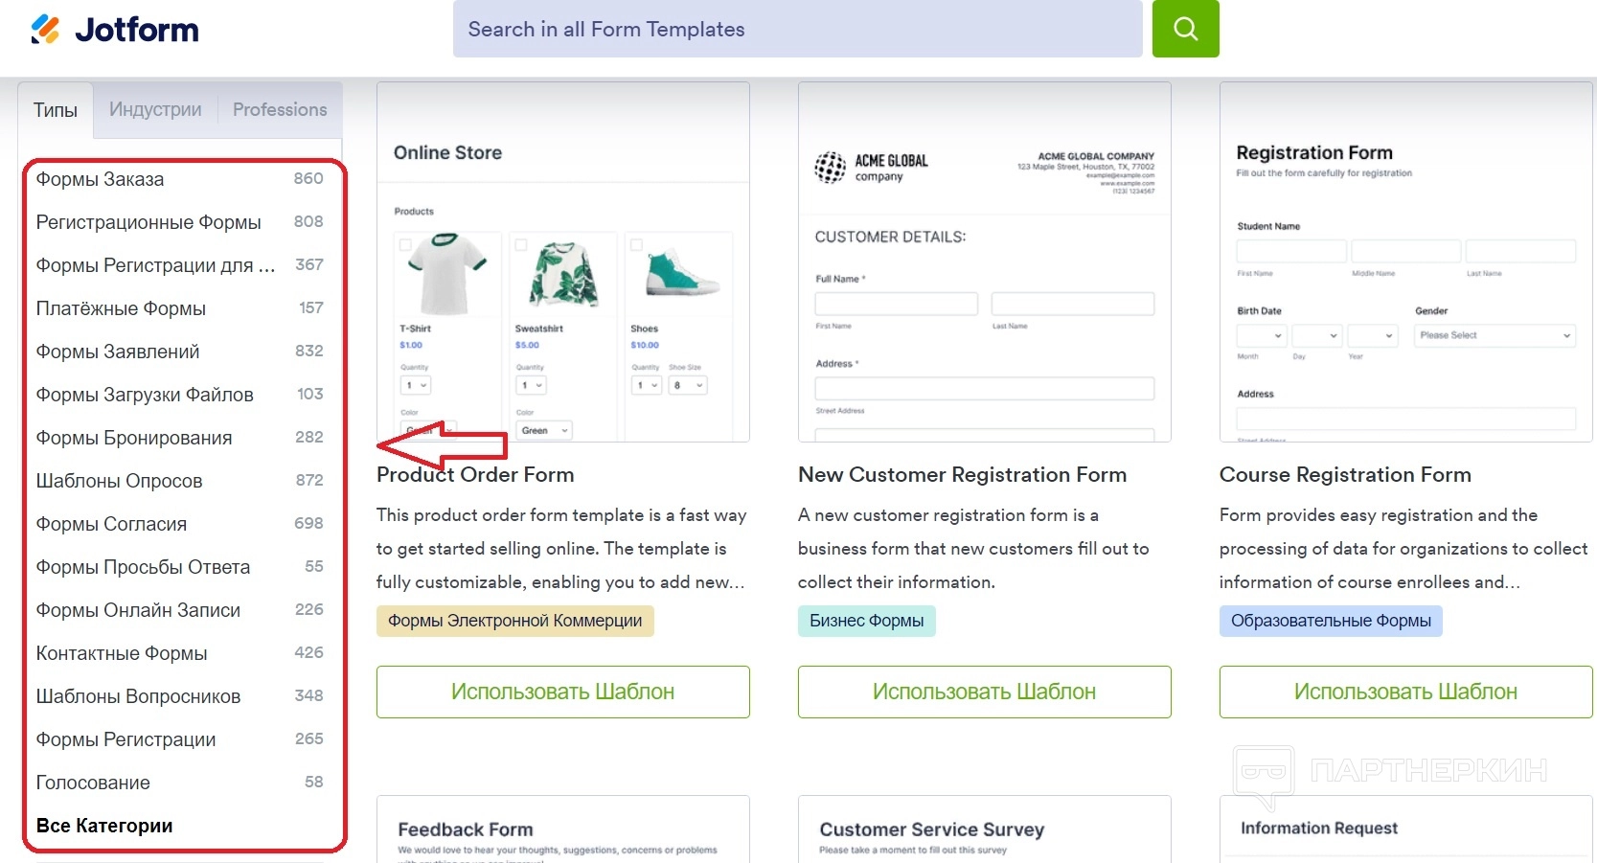Open the Birth Date Month dropdown
The height and width of the screenshot is (863, 1597).
tap(1260, 335)
